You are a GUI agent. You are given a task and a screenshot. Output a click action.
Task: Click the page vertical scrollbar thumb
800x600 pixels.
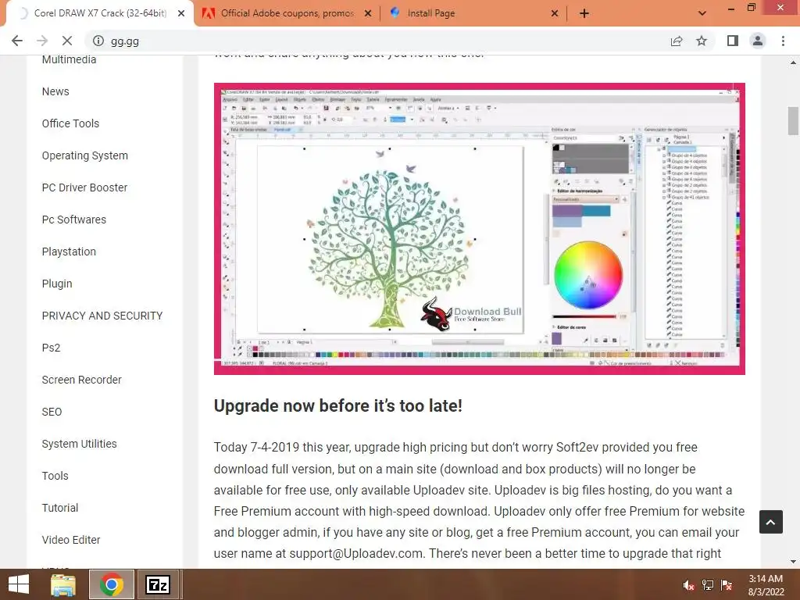click(x=793, y=120)
